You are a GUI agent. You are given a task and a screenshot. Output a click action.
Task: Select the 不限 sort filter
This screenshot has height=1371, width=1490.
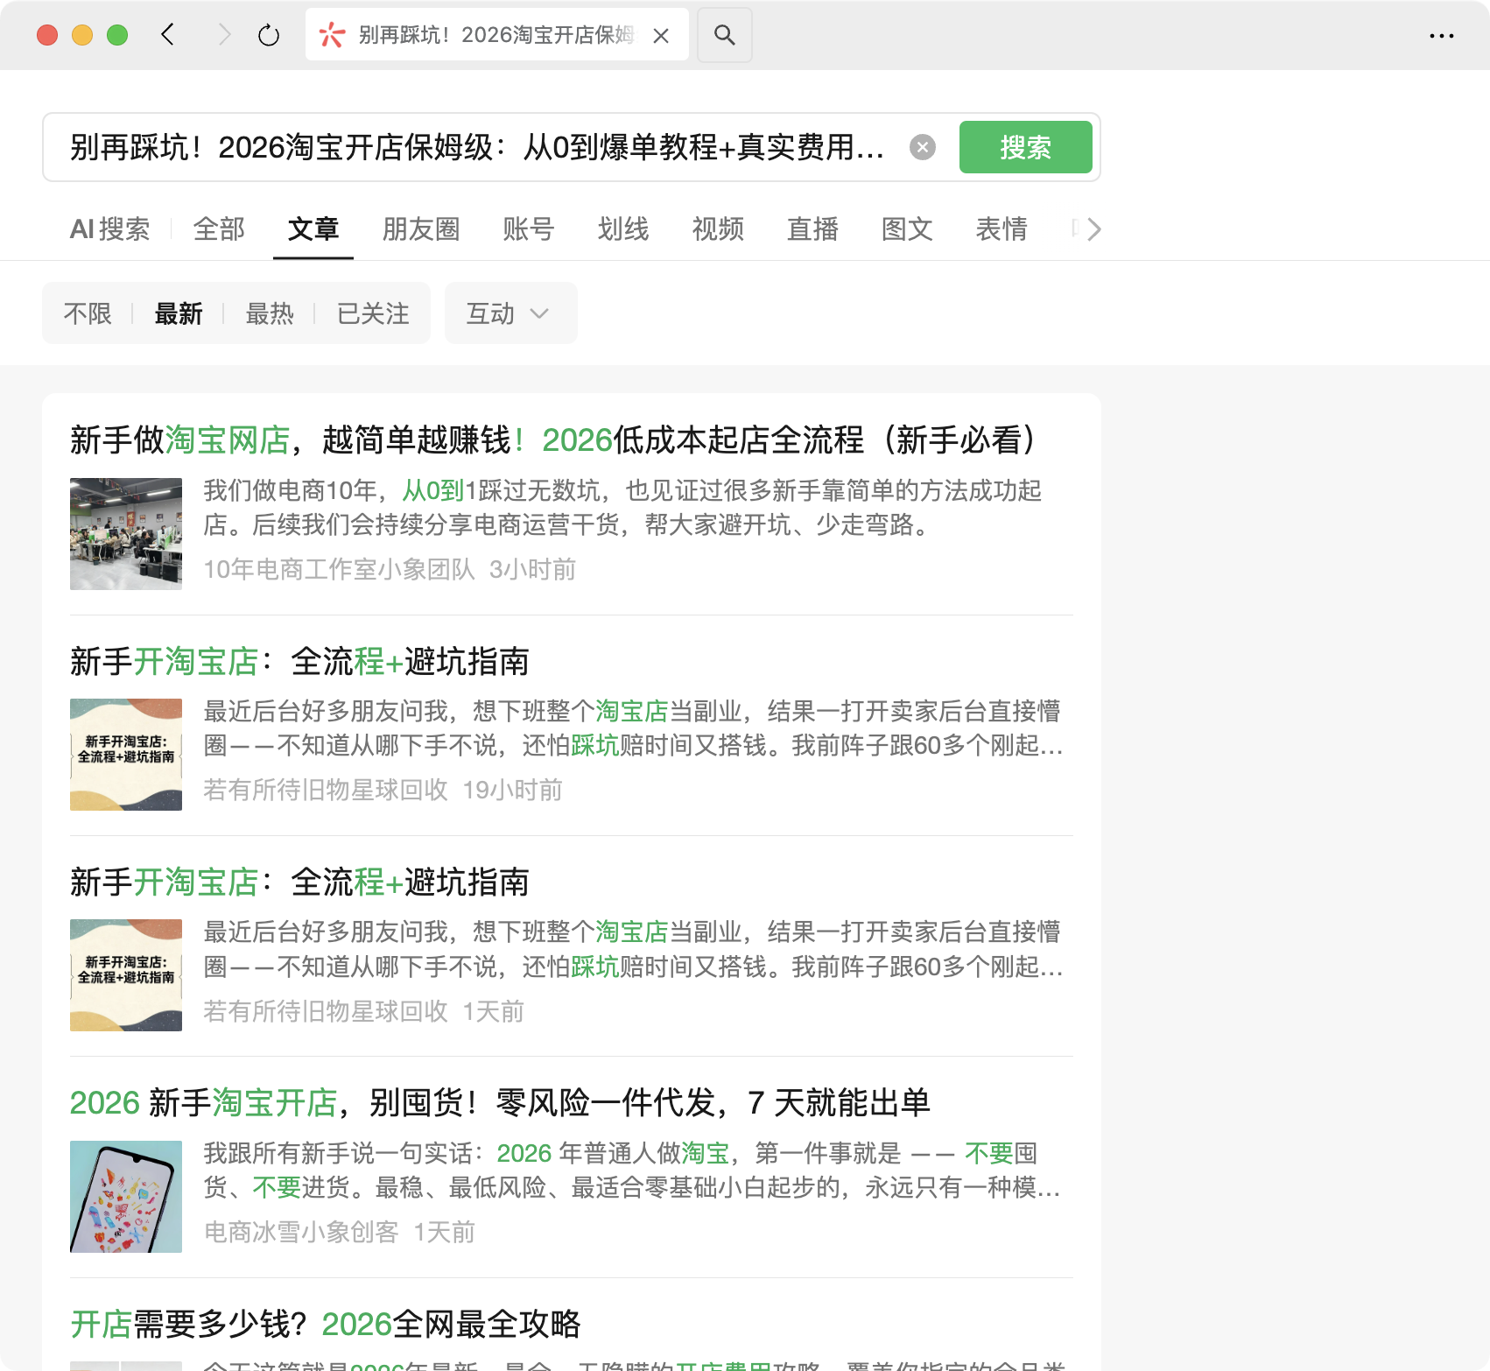pyautogui.click(x=88, y=313)
